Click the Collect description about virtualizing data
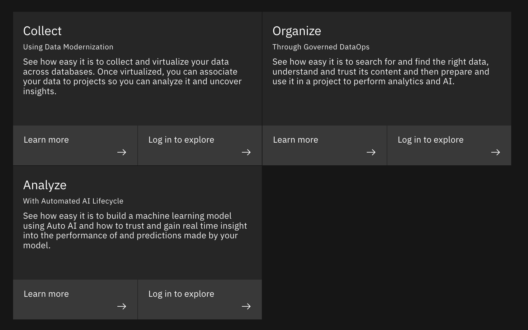Viewport: 528px width, 330px height. 132,76
